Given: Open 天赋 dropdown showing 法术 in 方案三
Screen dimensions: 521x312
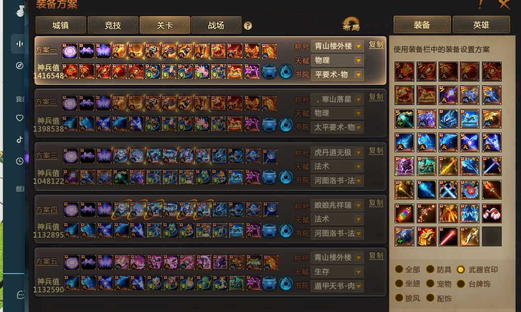Looking at the screenshot, I should 337,167.
